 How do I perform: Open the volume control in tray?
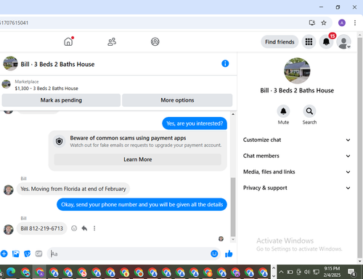click(x=307, y=272)
